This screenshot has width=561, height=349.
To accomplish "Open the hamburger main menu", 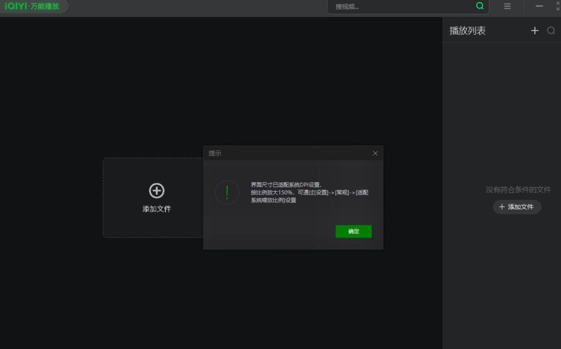I will point(507,6).
